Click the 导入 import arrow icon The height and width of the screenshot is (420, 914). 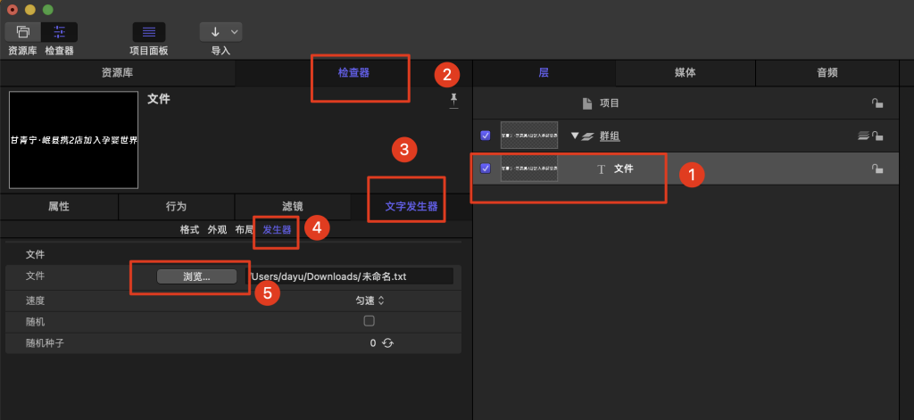pyautogui.click(x=214, y=32)
